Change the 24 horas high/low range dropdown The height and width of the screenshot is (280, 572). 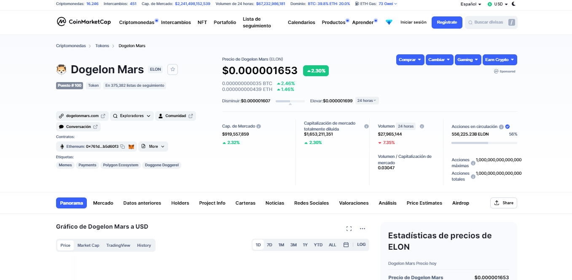click(x=367, y=101)
